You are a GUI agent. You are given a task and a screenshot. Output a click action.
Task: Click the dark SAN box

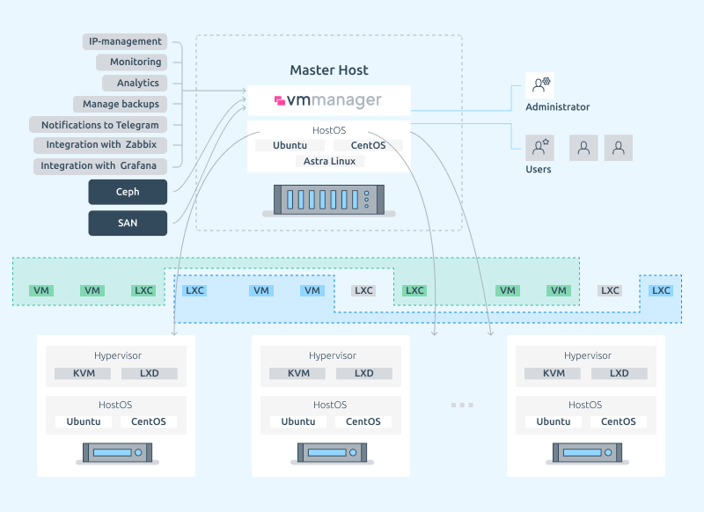tap(128, 223)
